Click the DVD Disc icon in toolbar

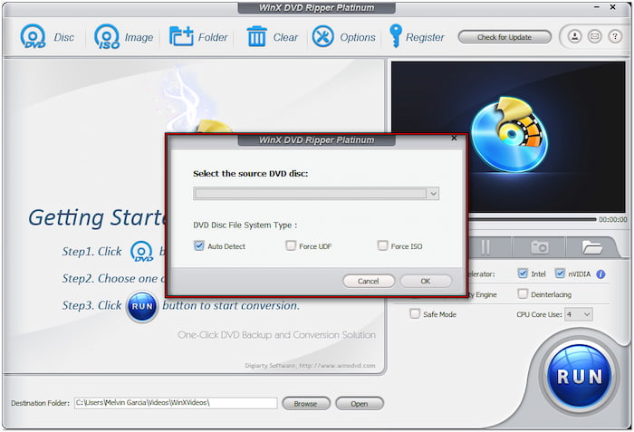point(34,37)
